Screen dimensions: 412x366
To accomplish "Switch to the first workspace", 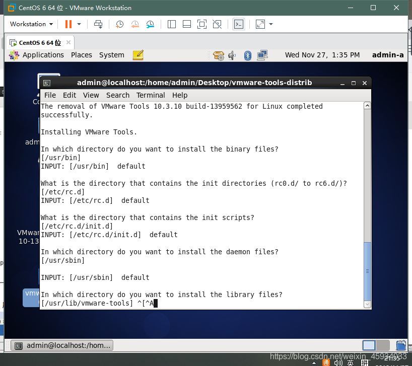I will 369,345.
